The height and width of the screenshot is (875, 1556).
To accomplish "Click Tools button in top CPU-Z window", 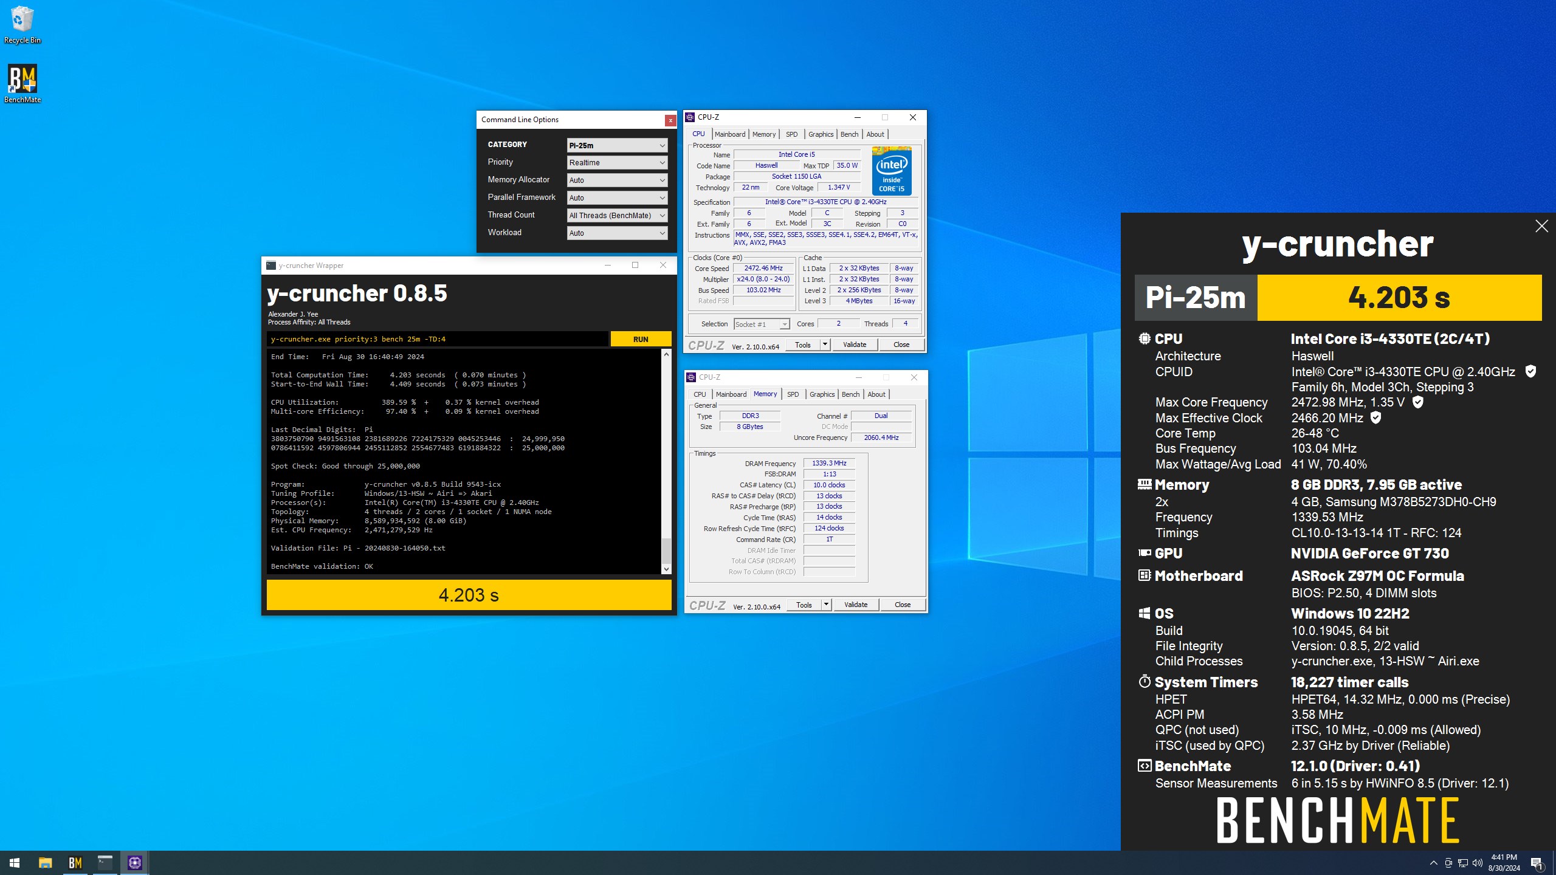I will pos(803,345).
